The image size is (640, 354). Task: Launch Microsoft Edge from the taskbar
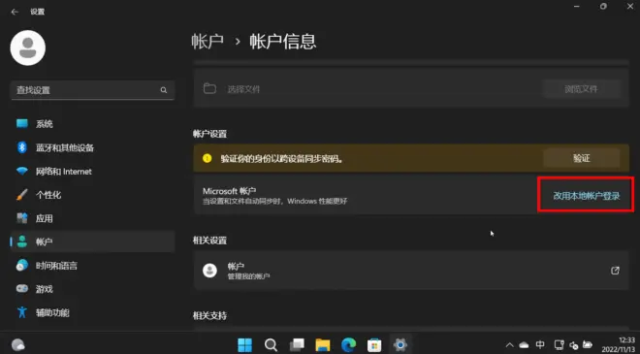point(348,345)
